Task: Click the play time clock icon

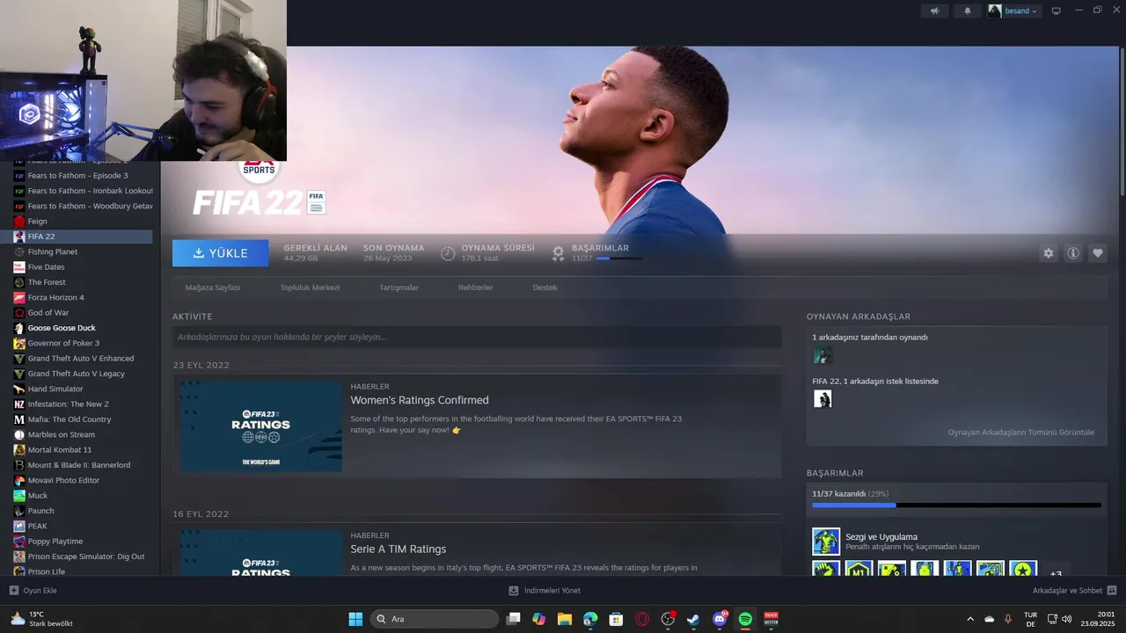Action: click(448, 253)
